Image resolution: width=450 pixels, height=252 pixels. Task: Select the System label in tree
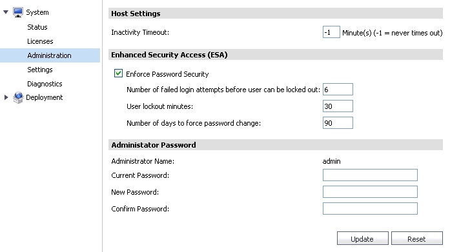coord(37,12)
